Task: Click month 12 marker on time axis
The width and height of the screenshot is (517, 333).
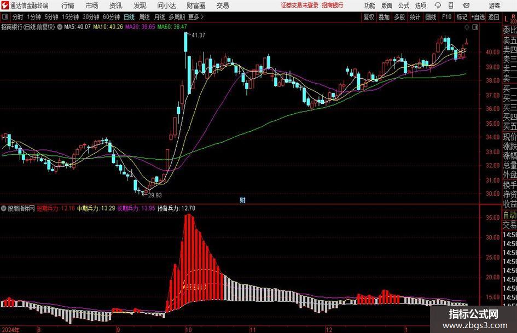Action: [329, 330]
